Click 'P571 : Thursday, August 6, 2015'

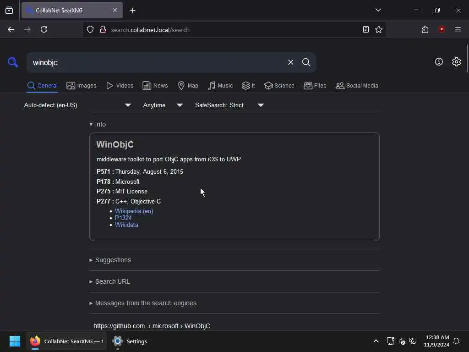click(140, 171)
